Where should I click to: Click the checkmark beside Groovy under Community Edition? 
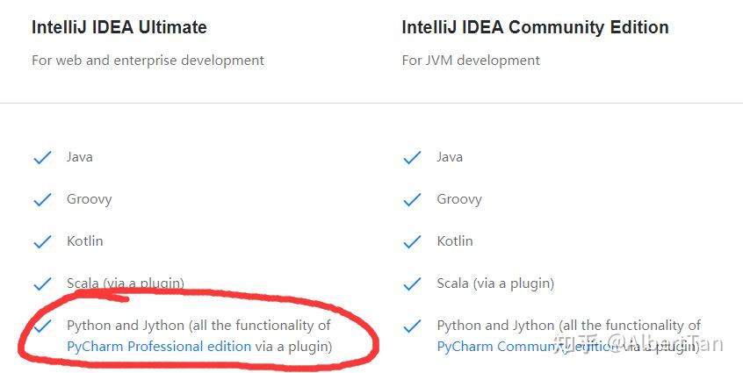tap(412, 200)
